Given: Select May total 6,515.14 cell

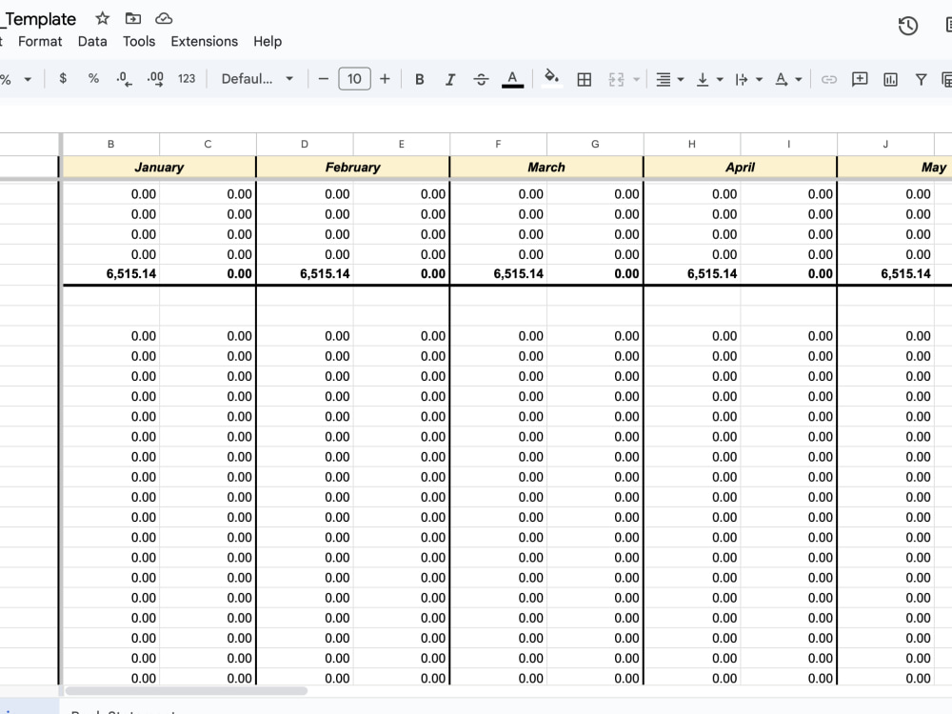Looking at the screenshot, I should [886, 274].
